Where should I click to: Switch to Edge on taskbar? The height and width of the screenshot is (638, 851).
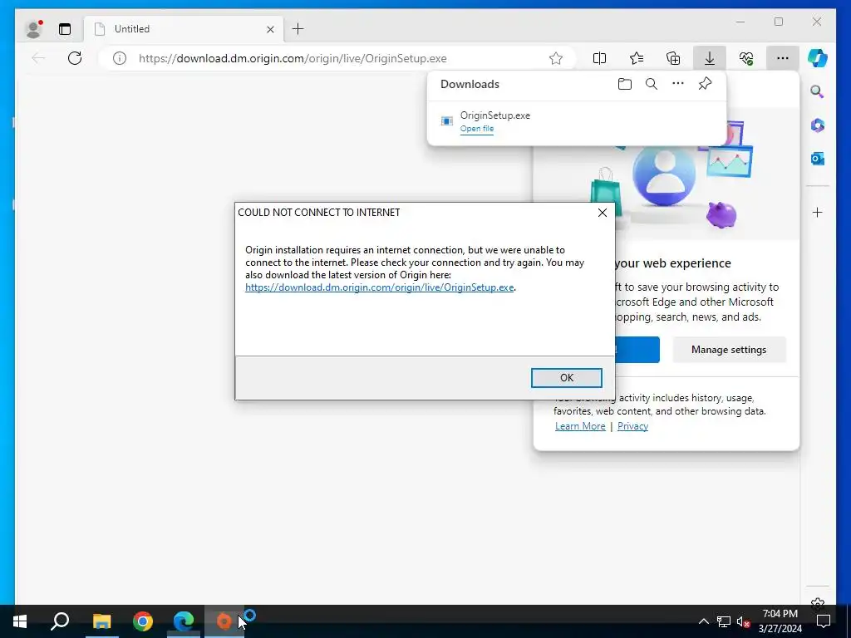[184, 621]
